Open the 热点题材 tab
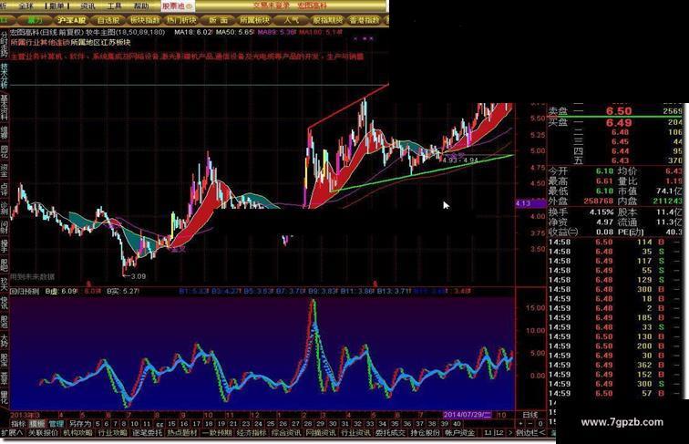 [182, 433]
